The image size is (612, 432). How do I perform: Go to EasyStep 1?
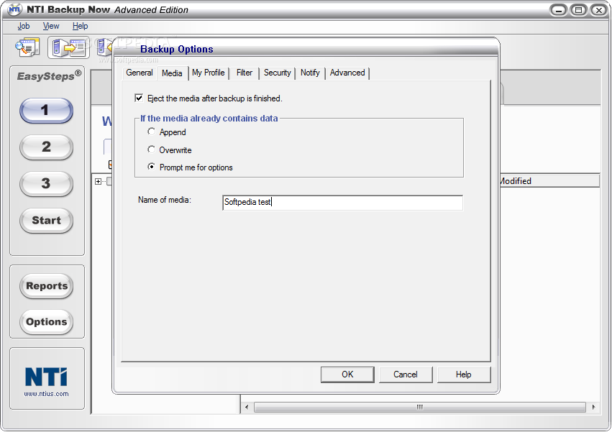(46, 111)
